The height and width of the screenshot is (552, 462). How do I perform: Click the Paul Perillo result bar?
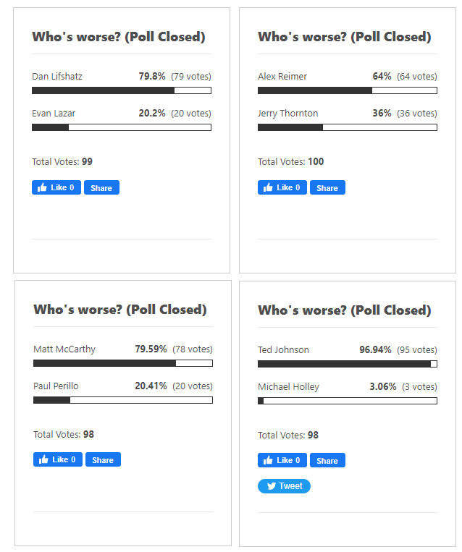pyautogui.click(x=123, y=400)
